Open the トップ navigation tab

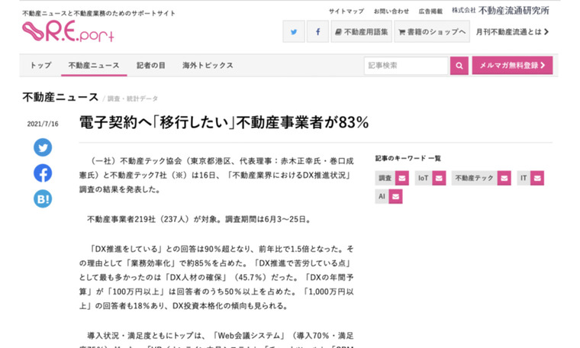tap(40, 66)
